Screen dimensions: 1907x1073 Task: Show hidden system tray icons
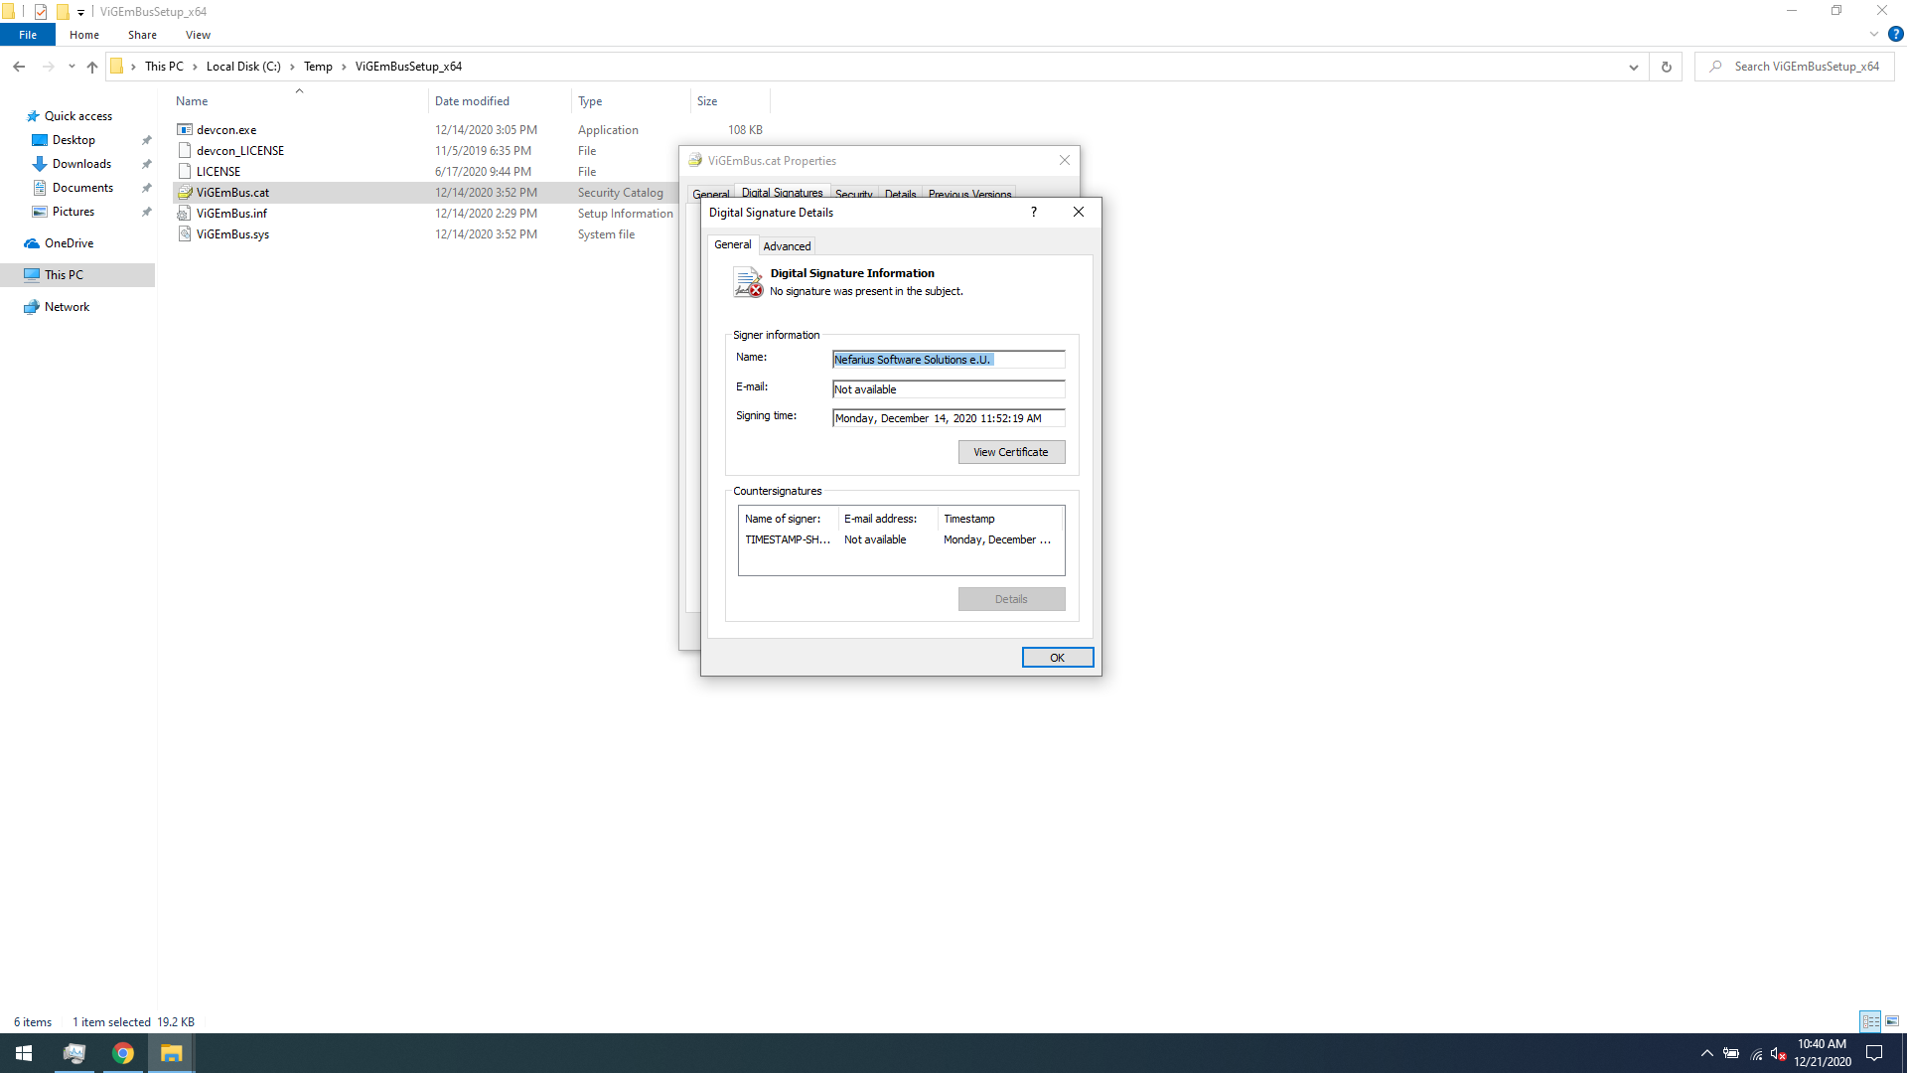1706,1053
